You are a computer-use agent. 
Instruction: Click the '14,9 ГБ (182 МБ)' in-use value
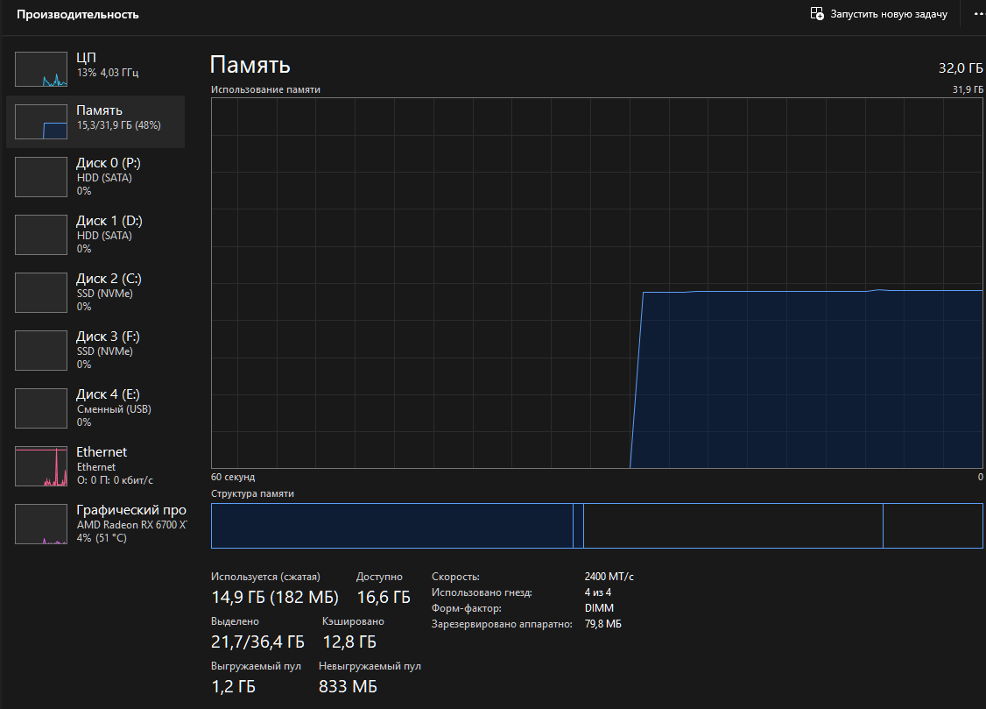point(275,597)
